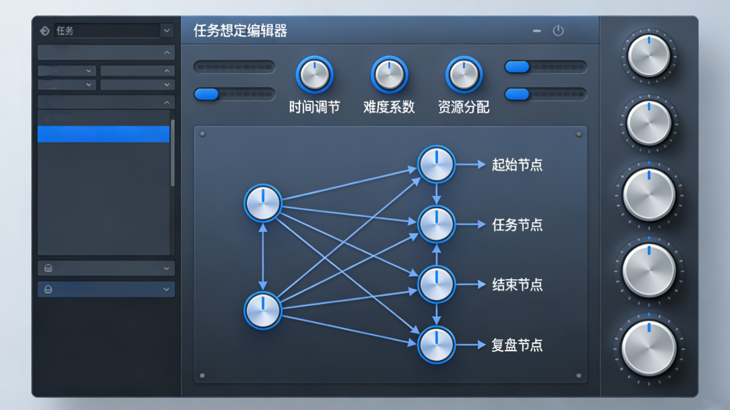The width and height of the screenshot is (730, 410).
Task: Click the second knob in the right panel
Action: point(649,124)
